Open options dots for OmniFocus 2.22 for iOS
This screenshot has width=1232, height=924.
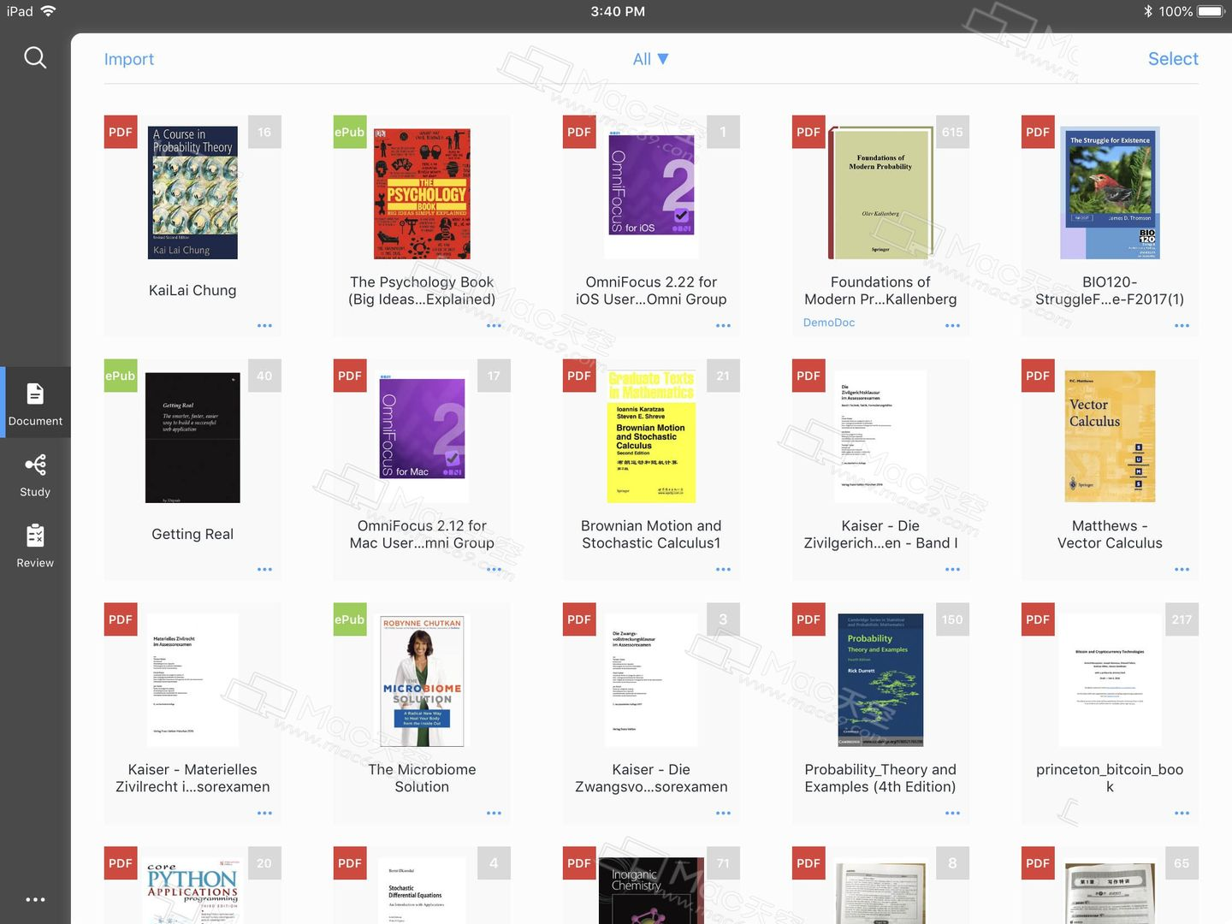pos(723,325)
